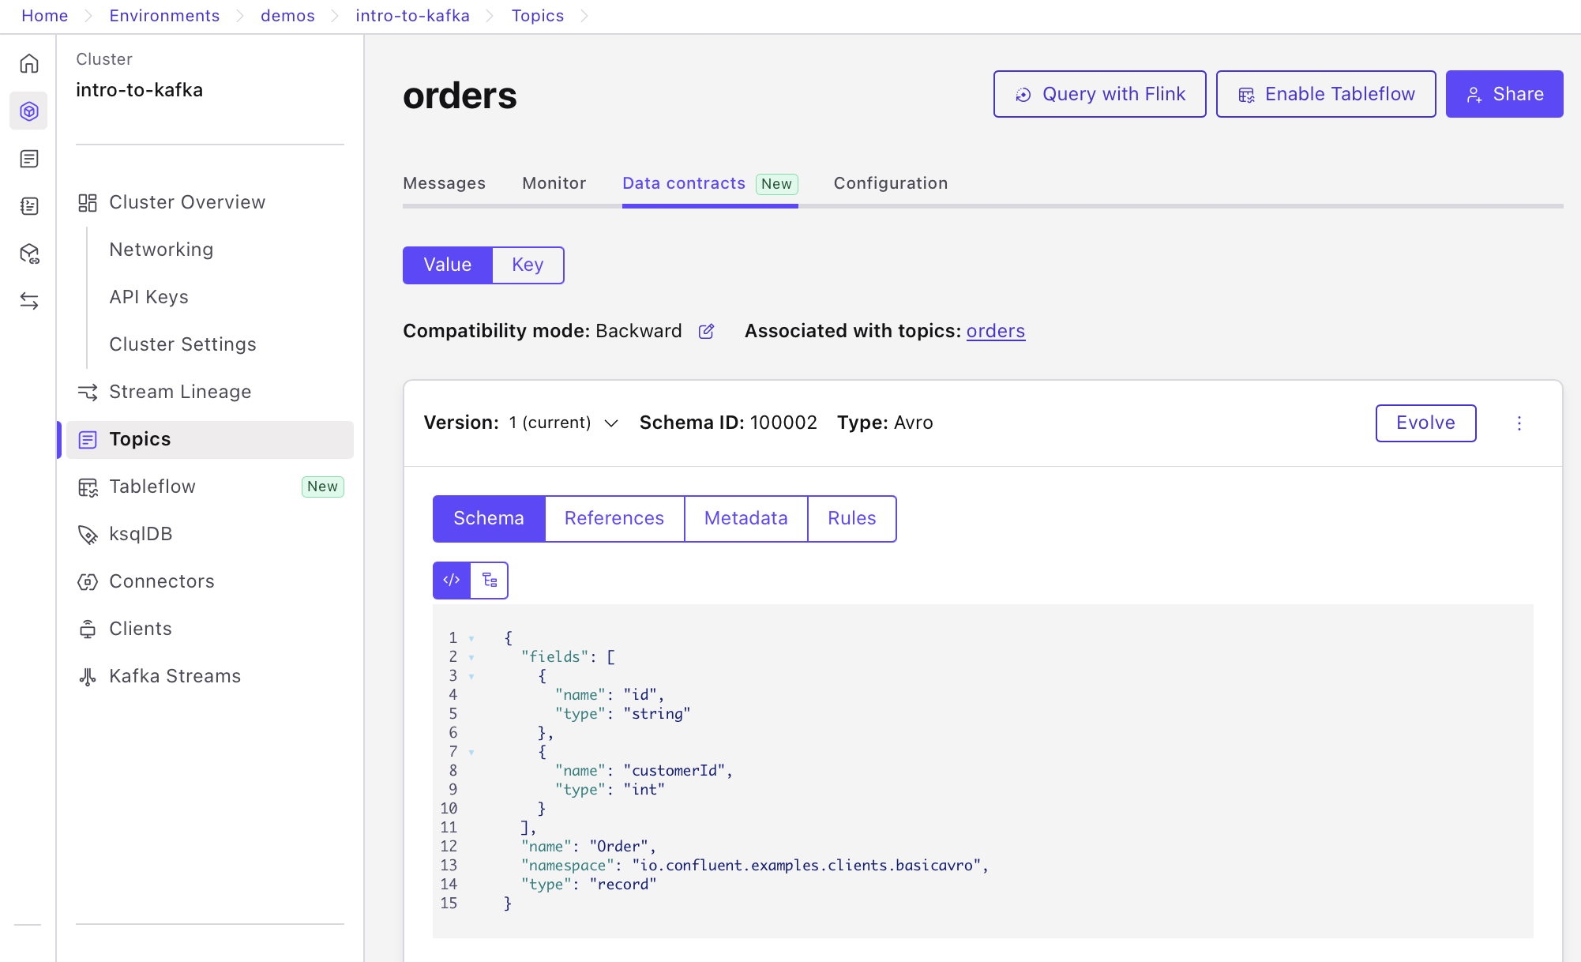Viewport: 1581px width, 962px height.
Task: Switch to the References section
Action: [614, 519]
